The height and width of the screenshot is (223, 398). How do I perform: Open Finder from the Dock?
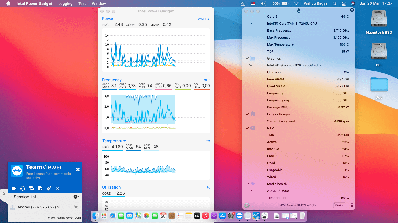[96, 216]
